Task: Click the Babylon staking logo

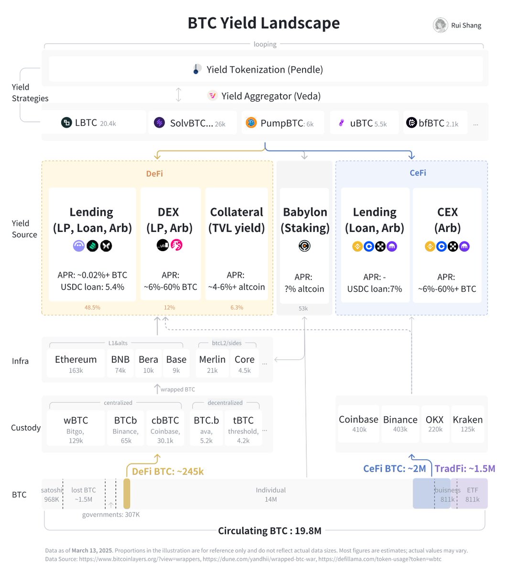Action: (x=304, y=246)
